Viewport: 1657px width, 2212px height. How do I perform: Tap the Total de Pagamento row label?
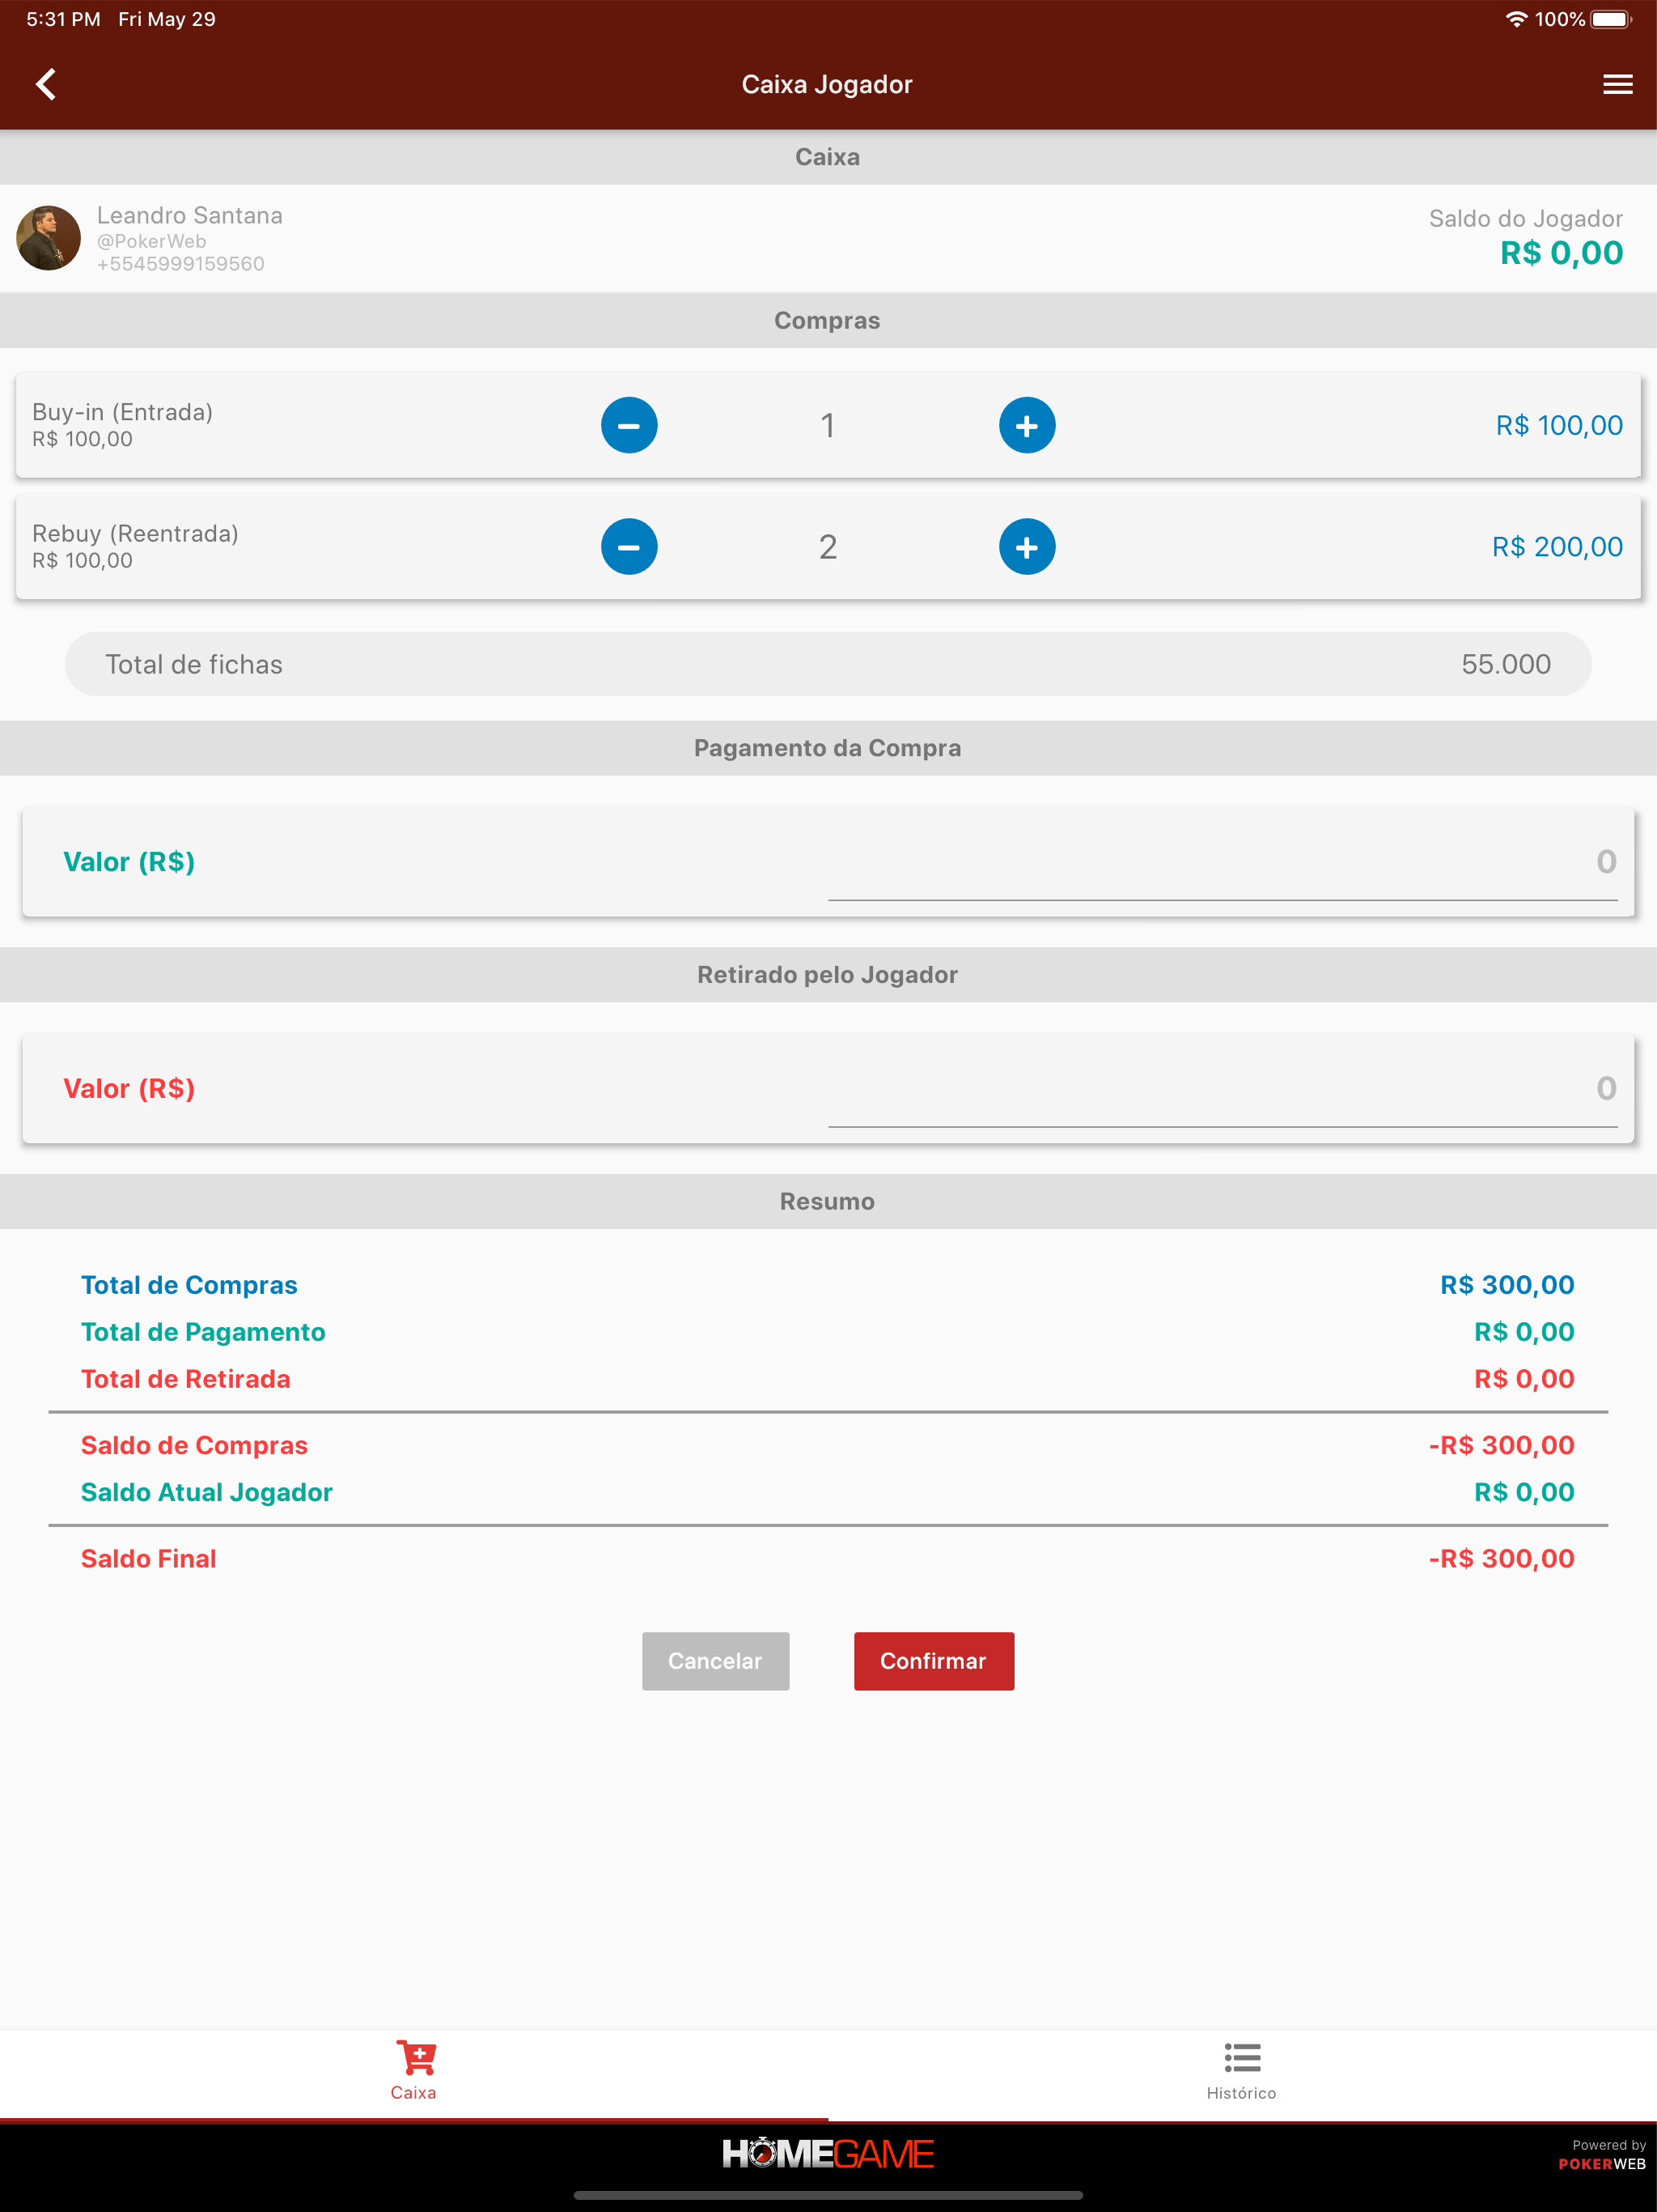tap(203, 1332)
